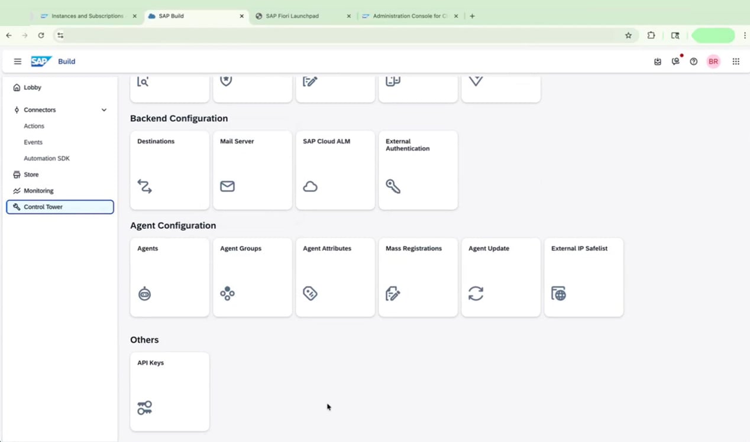Open the hamburger navigation menu
The image size is (750, 442).
(x=18, y=61)
